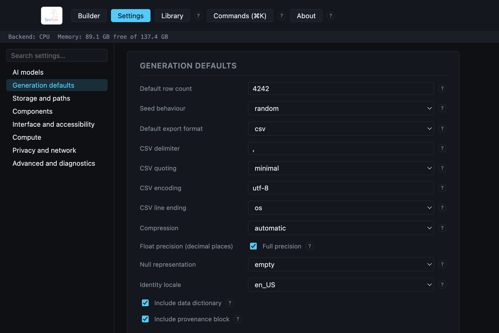Image resolution: width=499 pixels, height=333 pixels.
Task: Open the Default export format dropdown
Action: pyautogui.click(x=341, y=129)
